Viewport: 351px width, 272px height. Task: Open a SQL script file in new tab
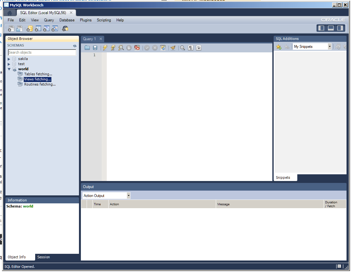19,28
